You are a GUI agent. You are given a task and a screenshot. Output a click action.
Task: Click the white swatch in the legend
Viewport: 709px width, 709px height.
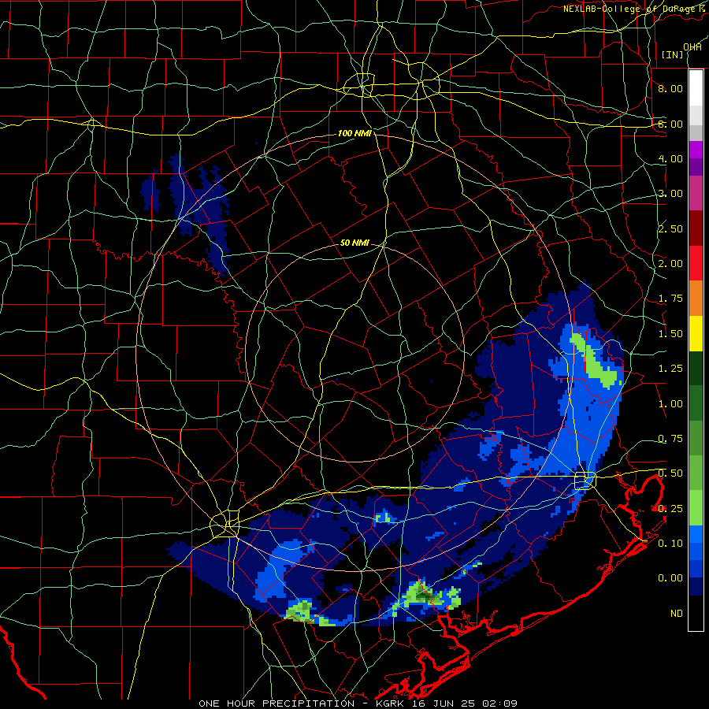[x=696, y=88]
